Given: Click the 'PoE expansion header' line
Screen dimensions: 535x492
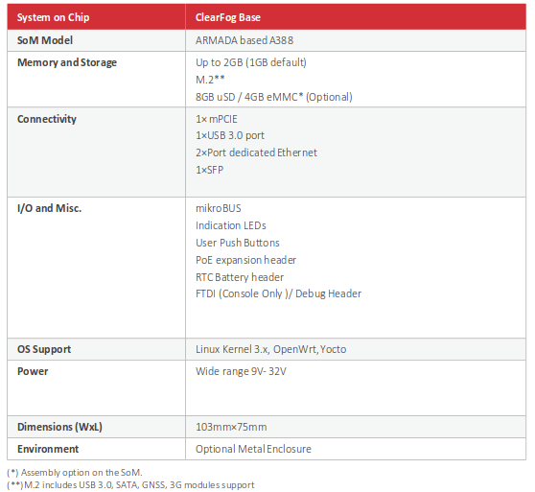Looking at the screenshot, I should (246, 260).
